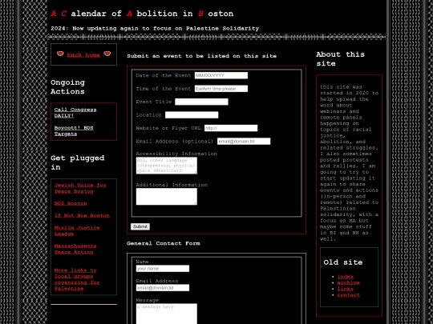Visit BDS Boston link
Image resolution: width=433 pixels, height=324 pixels.
point(71,203)
